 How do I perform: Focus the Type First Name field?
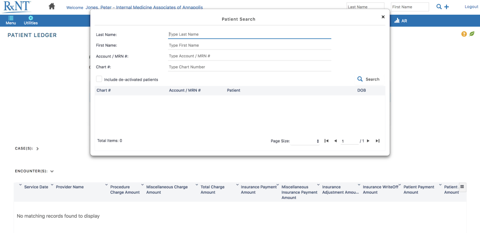click(x=250, y=45)
